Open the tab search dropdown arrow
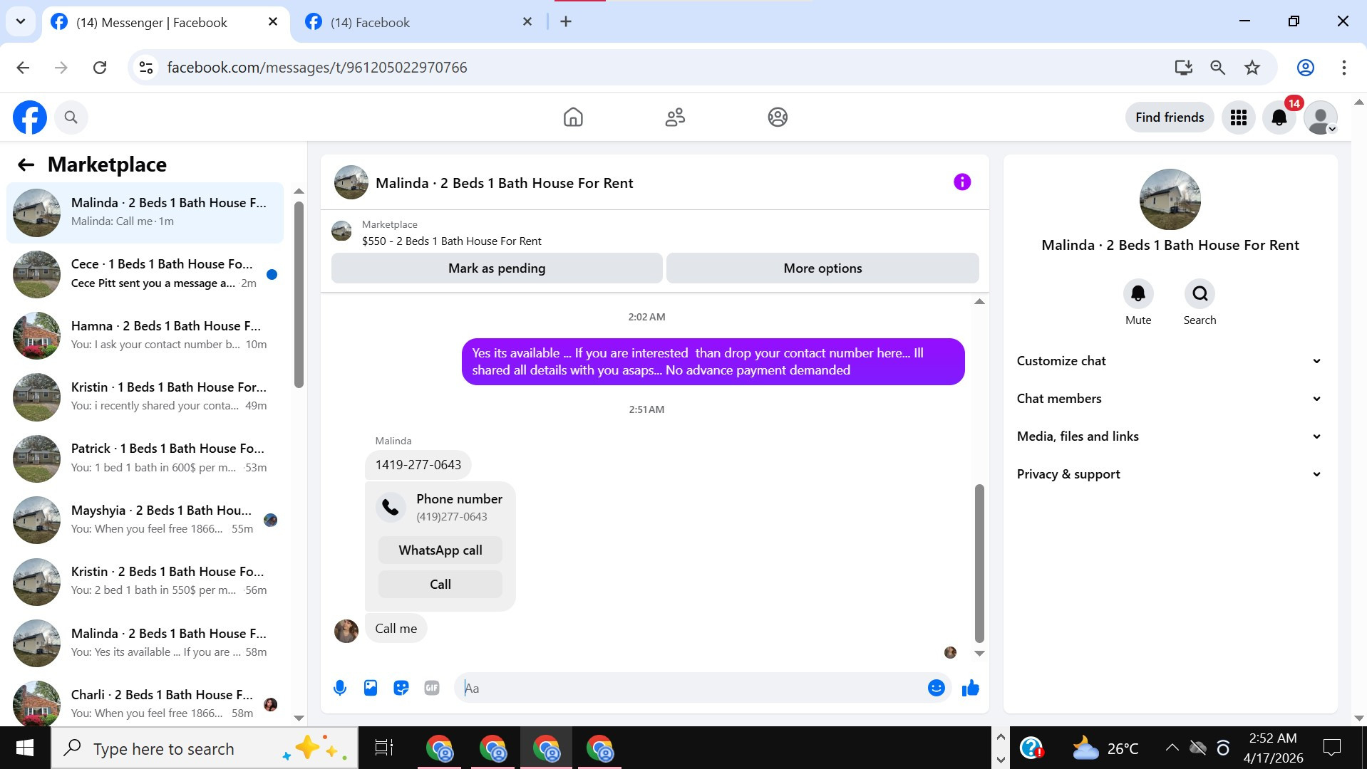1367x769 pixels. 21,21
